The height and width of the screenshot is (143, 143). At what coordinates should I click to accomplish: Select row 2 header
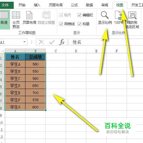(x=2, y=64)
